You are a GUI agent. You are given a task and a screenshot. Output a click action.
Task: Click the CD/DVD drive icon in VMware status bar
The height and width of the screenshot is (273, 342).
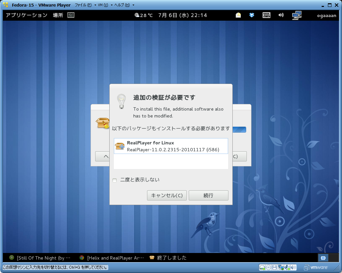pyautogui.click(x=268, y=267)
